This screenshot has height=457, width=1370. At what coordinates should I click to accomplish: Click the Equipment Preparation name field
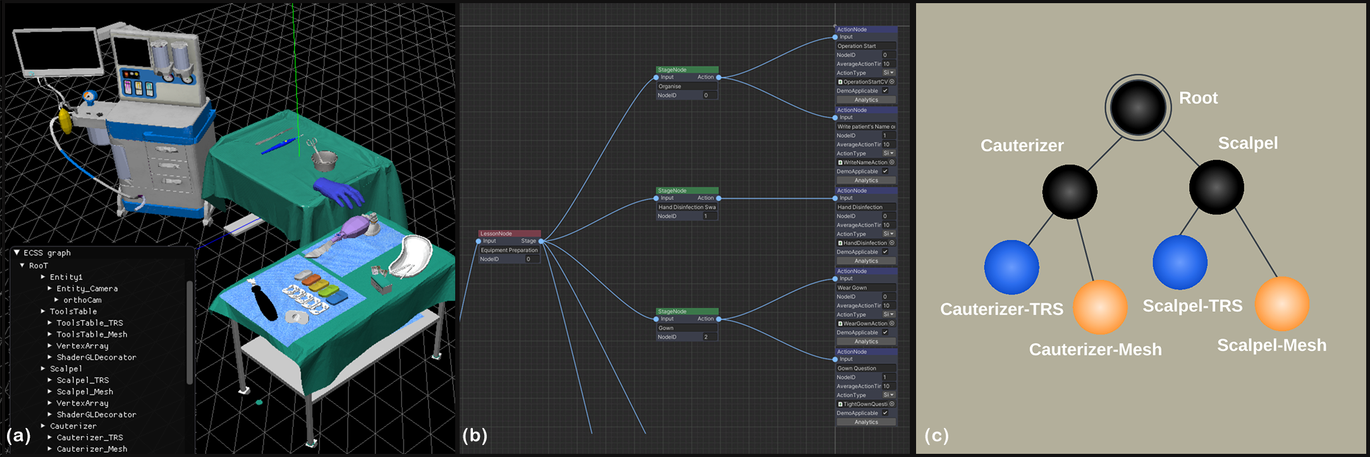tap(509, 251)
